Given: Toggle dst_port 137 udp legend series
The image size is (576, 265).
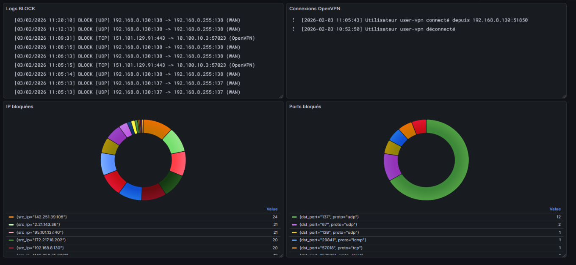Looking at the screenshot, I should point(329,217).
